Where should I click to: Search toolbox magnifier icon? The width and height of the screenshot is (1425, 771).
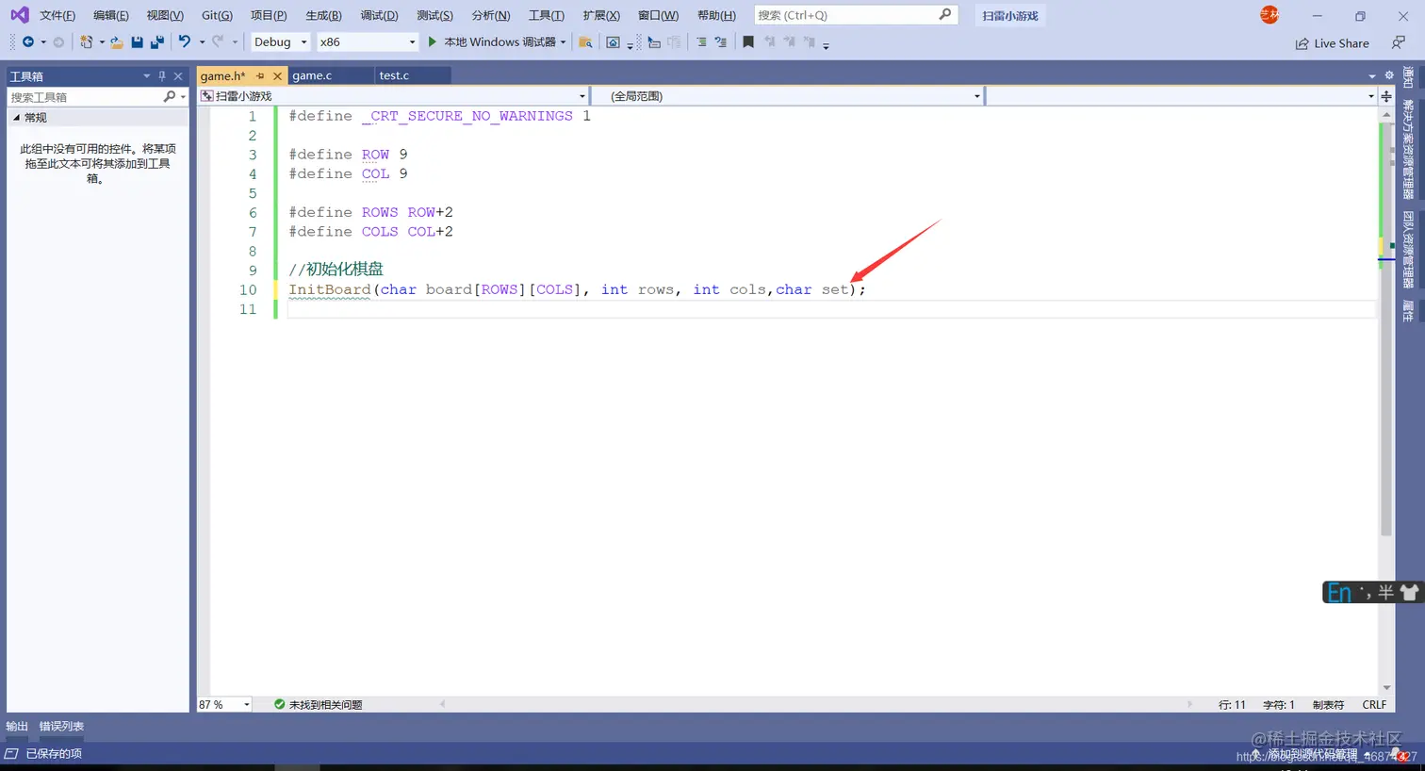click(170, 96)
